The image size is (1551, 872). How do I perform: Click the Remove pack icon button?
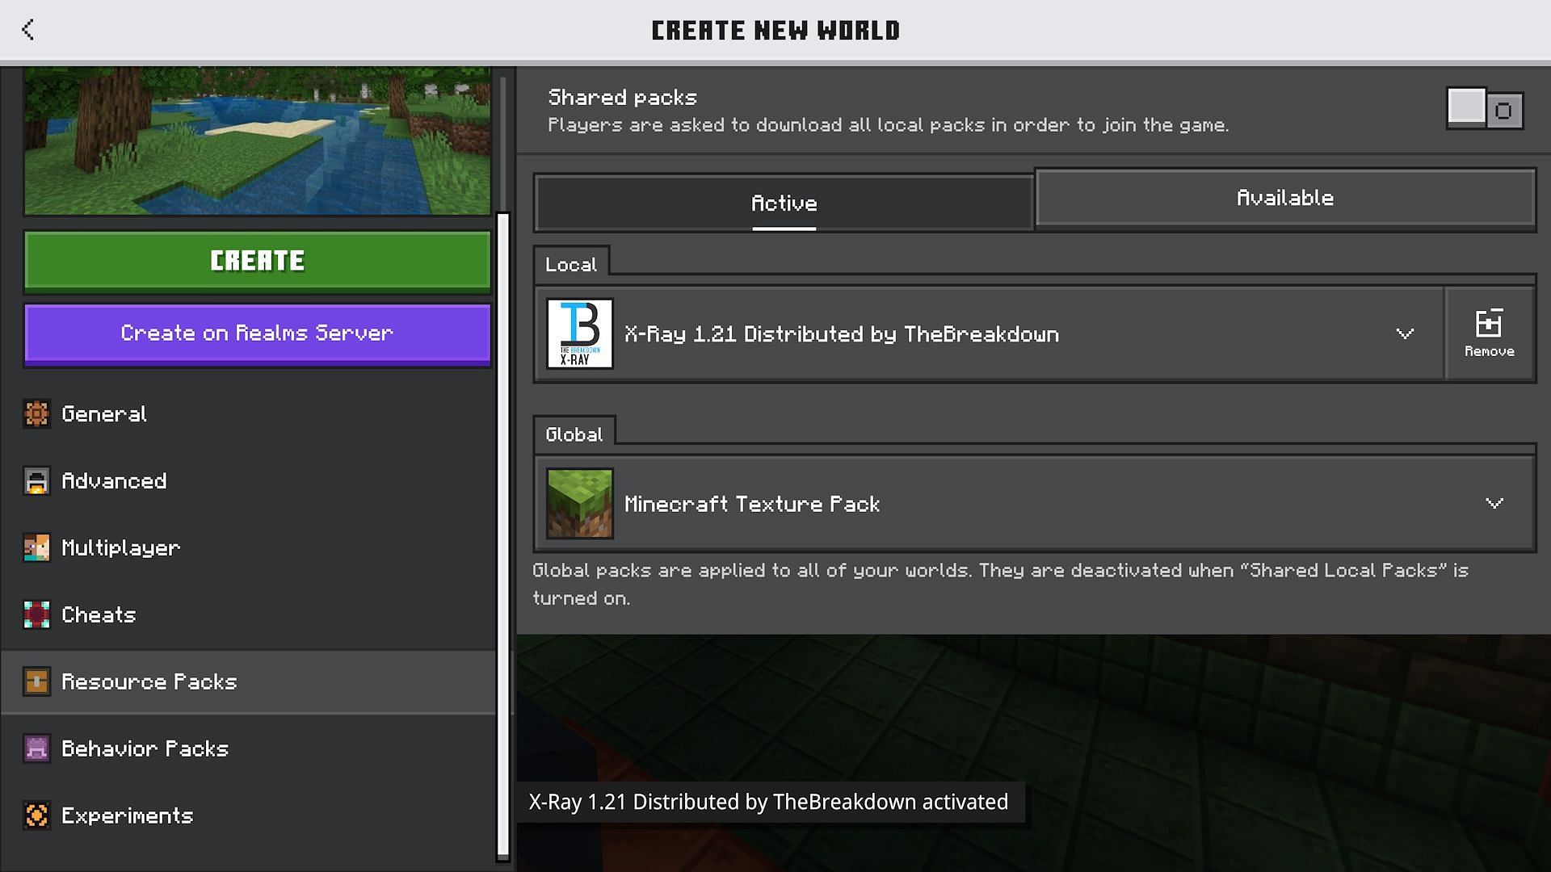(1490, 333)
